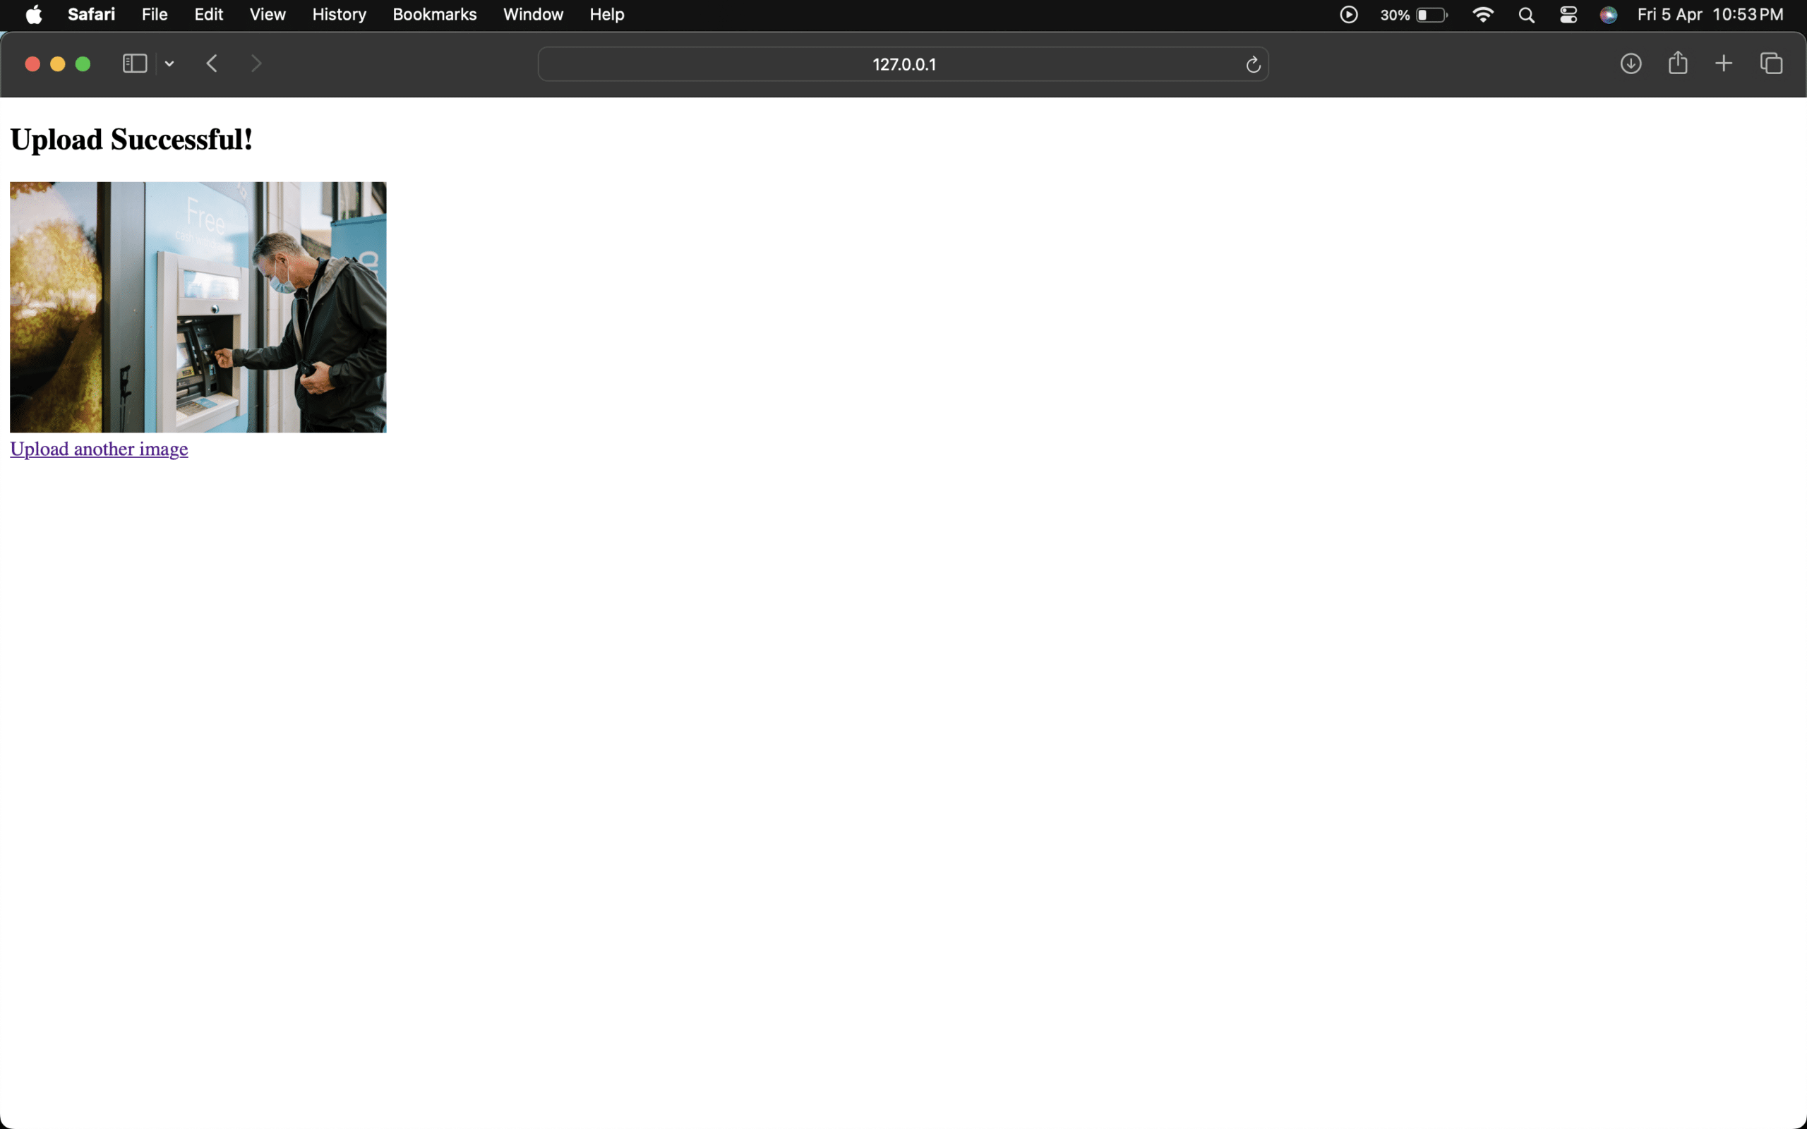Open the Downloads list
The image size is (1807, 1129).
1631,64
